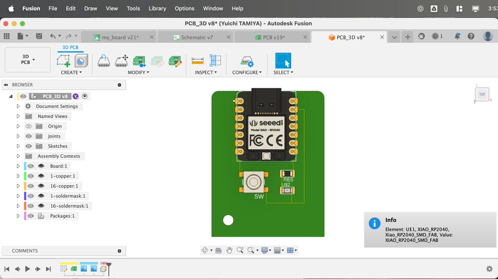Switch to the PCB v19 tab
This screenshot has height=279, width=498.
[x=273, y=37]
